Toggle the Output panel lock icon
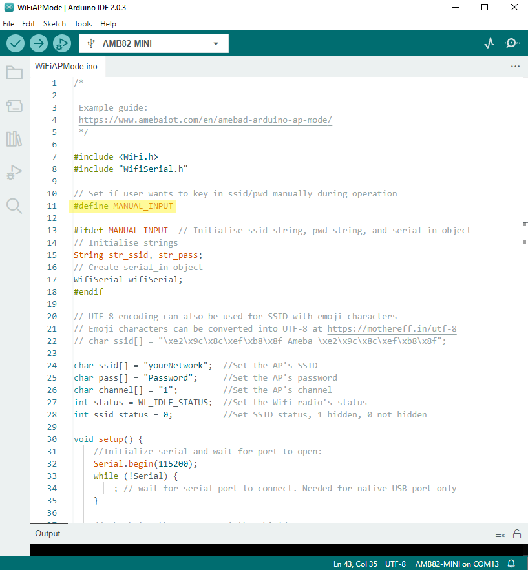 [516, 534]
